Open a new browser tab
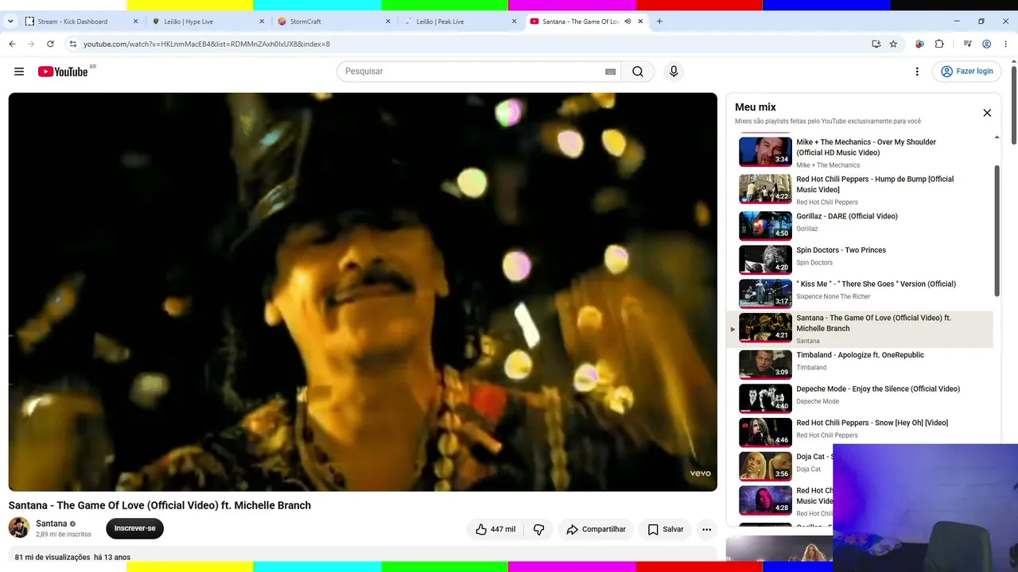This screenshot has width=1018, height=572. tap(659, 21)
